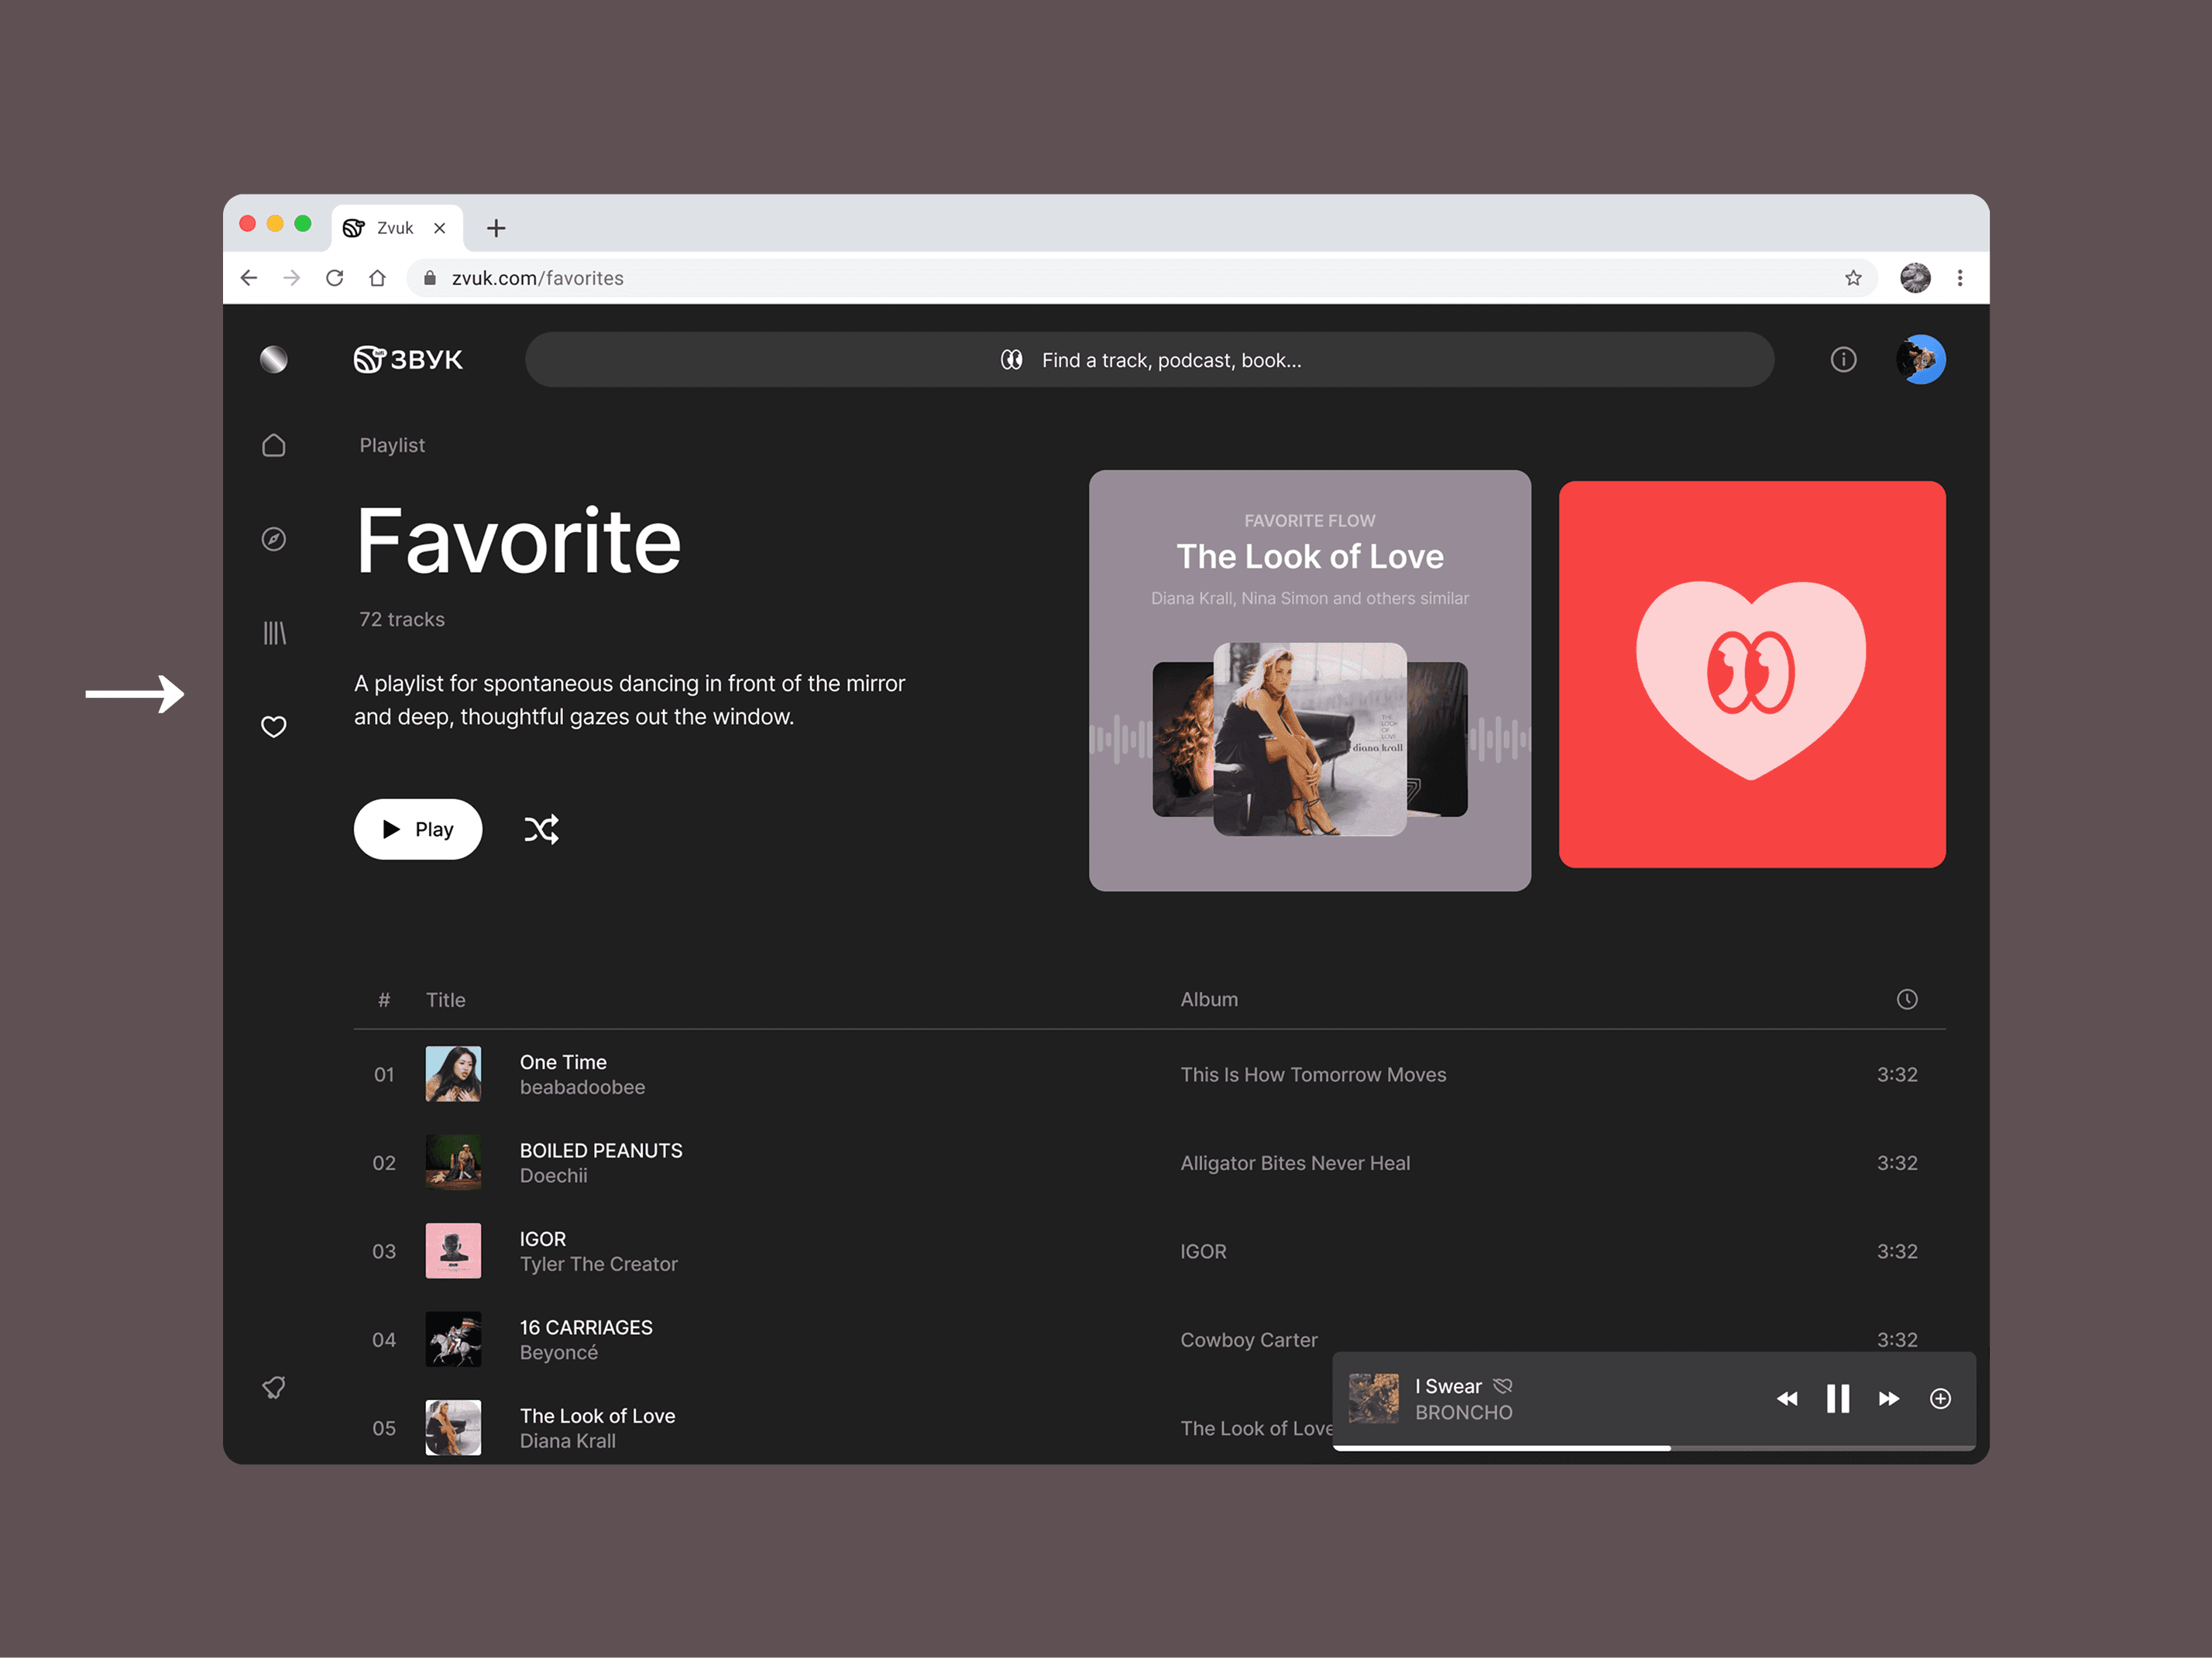Toggle the dislike icon next to I Swear
2212x1658 pixels.
pyautogui.click(x=1502, y=1386)
